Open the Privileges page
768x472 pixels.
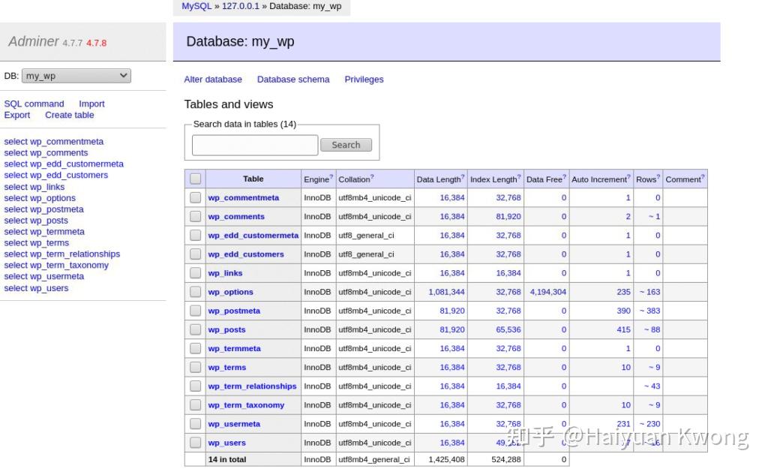tap(364, 79)
